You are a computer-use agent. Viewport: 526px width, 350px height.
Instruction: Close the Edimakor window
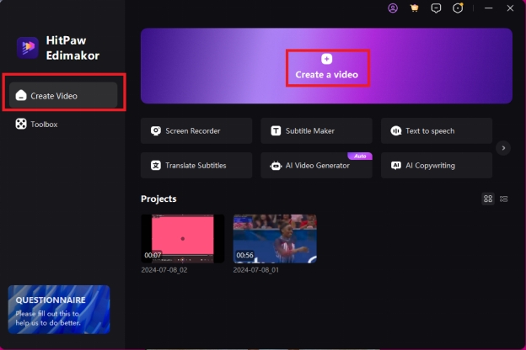[x=510, y=8]
